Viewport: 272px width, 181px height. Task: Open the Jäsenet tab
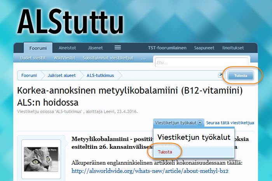95,48
